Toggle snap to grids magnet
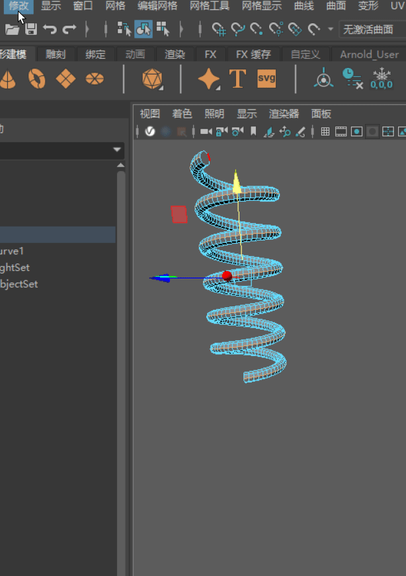 [x=219, y=29]
